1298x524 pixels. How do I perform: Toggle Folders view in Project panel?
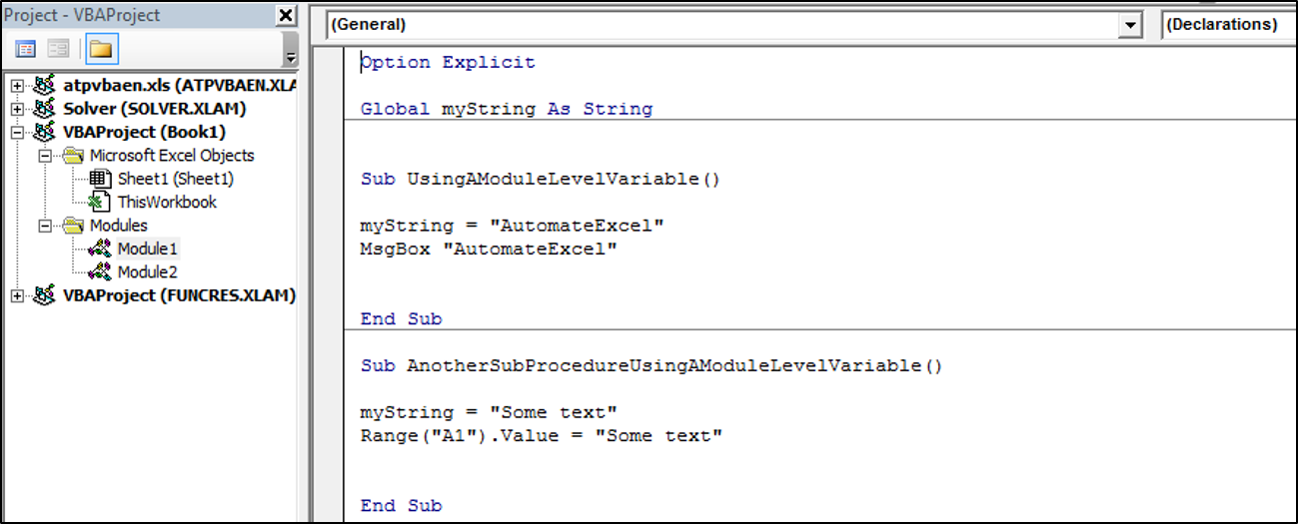100,49
